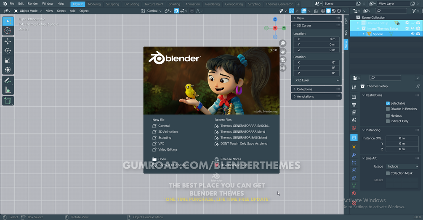Expand the Sphere tree item arrow
Image resolution: width=423 pixels, height=220 pixels.
[363, 34]
